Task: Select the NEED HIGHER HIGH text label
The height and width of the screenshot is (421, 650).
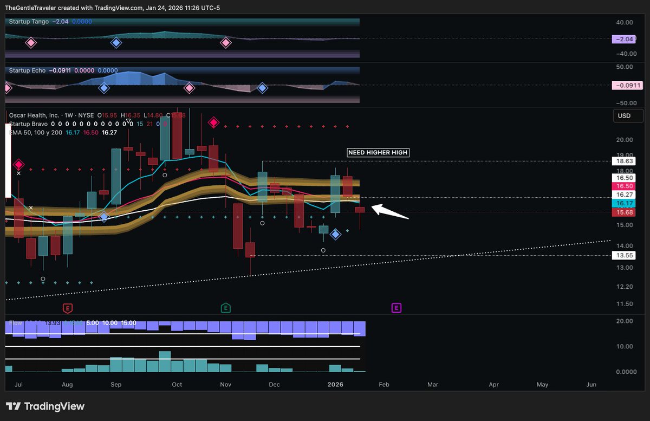Action: coord(378,153)
